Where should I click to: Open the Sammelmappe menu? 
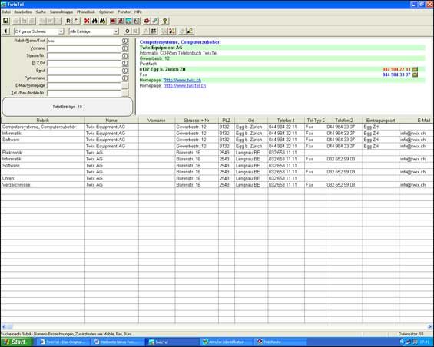coord(61,12)
